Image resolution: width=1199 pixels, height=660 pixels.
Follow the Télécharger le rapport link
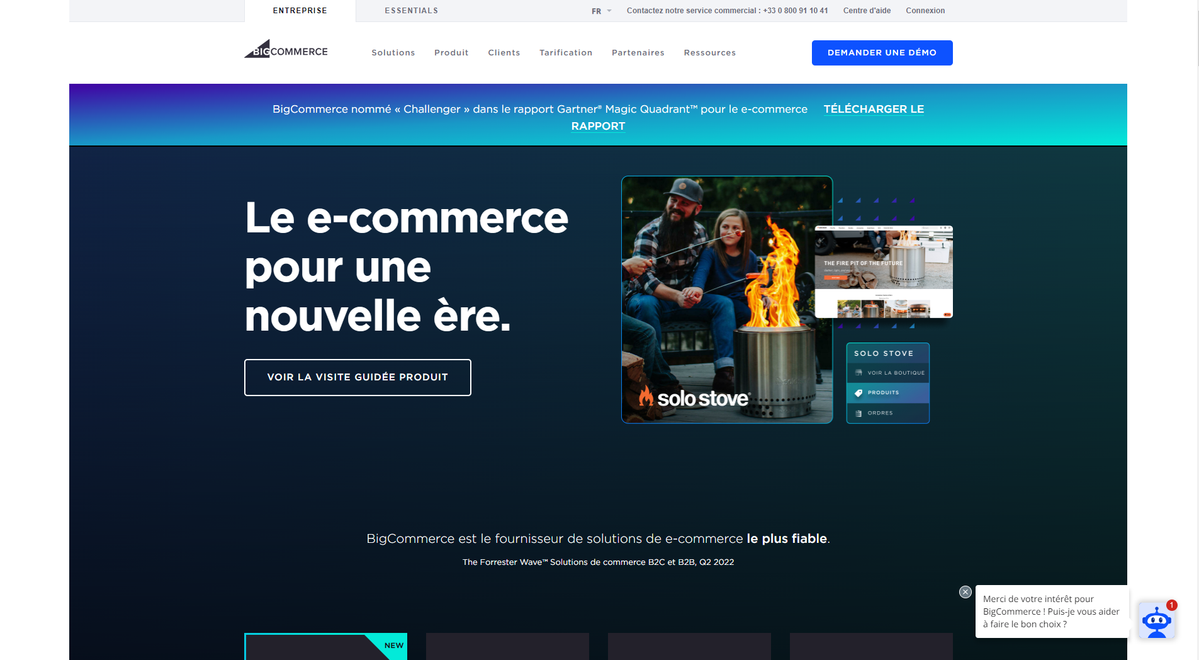point(874,109)
